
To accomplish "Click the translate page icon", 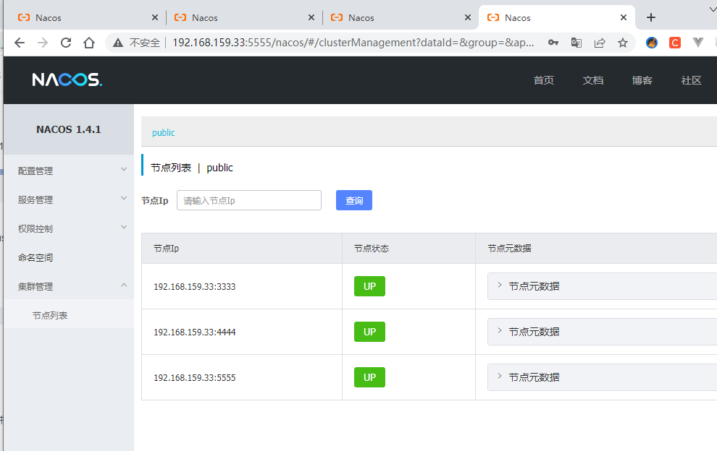I will click(x=576, y=43).
